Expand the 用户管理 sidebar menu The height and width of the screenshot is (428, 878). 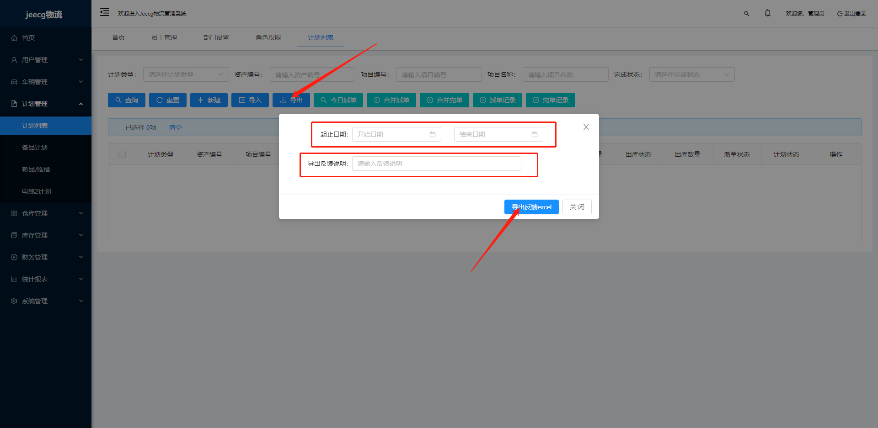(x=46, y=60)
